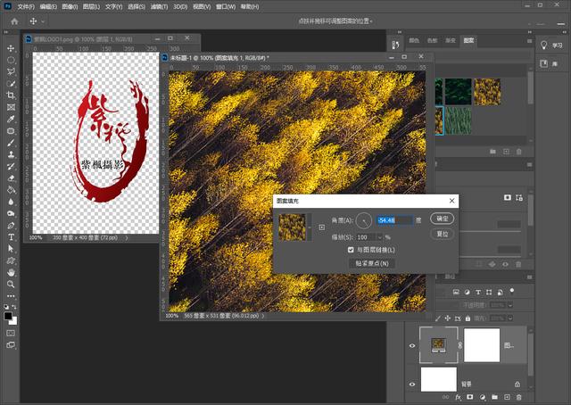The height and width of the screenshot is (405, 571).
Task: Click 确定 in the pattern fill dialog
Action: pos(442,219)
